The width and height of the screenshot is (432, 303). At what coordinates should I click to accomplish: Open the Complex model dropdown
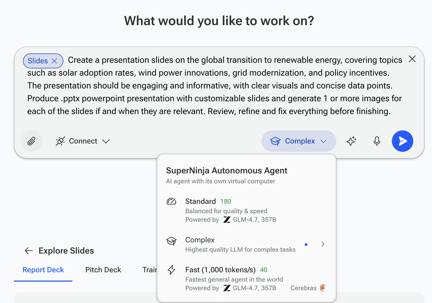click(x=299, y=141)
